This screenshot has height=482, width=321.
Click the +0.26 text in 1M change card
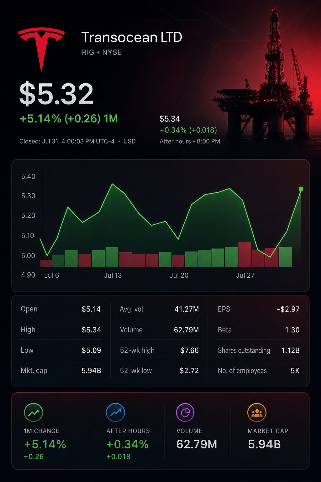pyautogui.click(x=34, y=457)
